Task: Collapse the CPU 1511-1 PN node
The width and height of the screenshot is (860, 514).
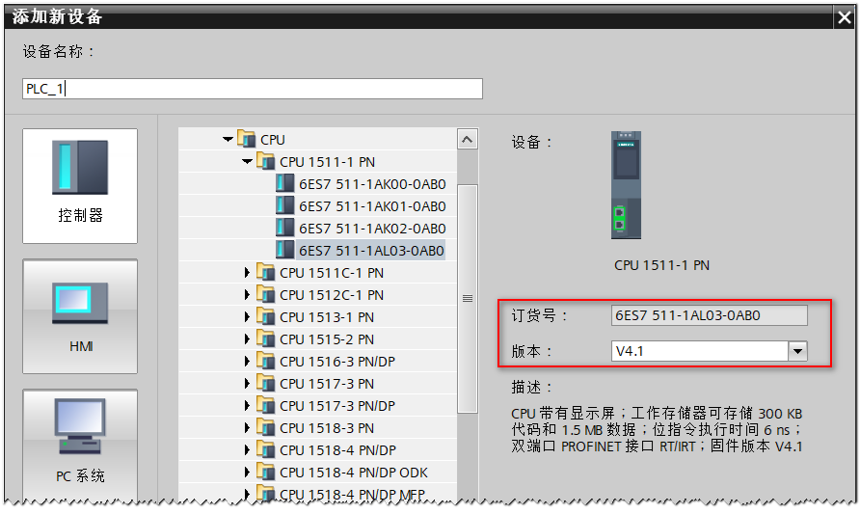Action: (248, 162)
